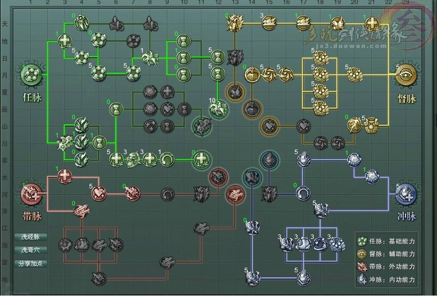Select the 冲脉：内功能力 legend entry
The image size is (437, 296).
tap(387, 279)
